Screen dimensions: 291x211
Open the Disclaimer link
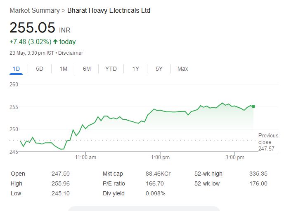point(71,53)
